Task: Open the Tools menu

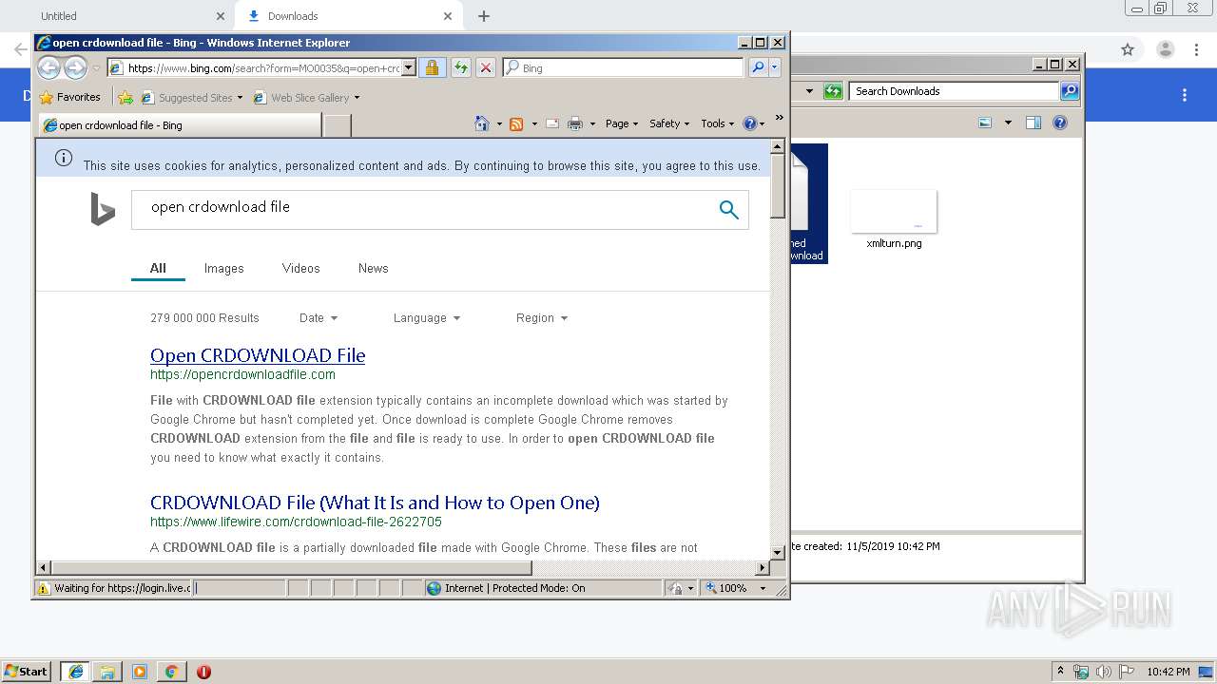Action: click(x=718, y=123)
